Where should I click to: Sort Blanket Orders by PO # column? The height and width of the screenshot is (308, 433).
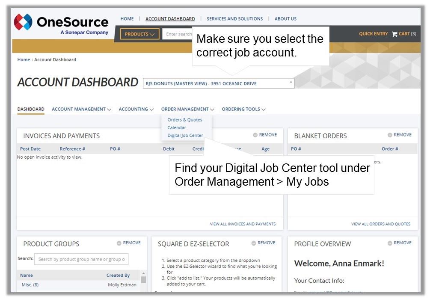click(x=296, y=149)
